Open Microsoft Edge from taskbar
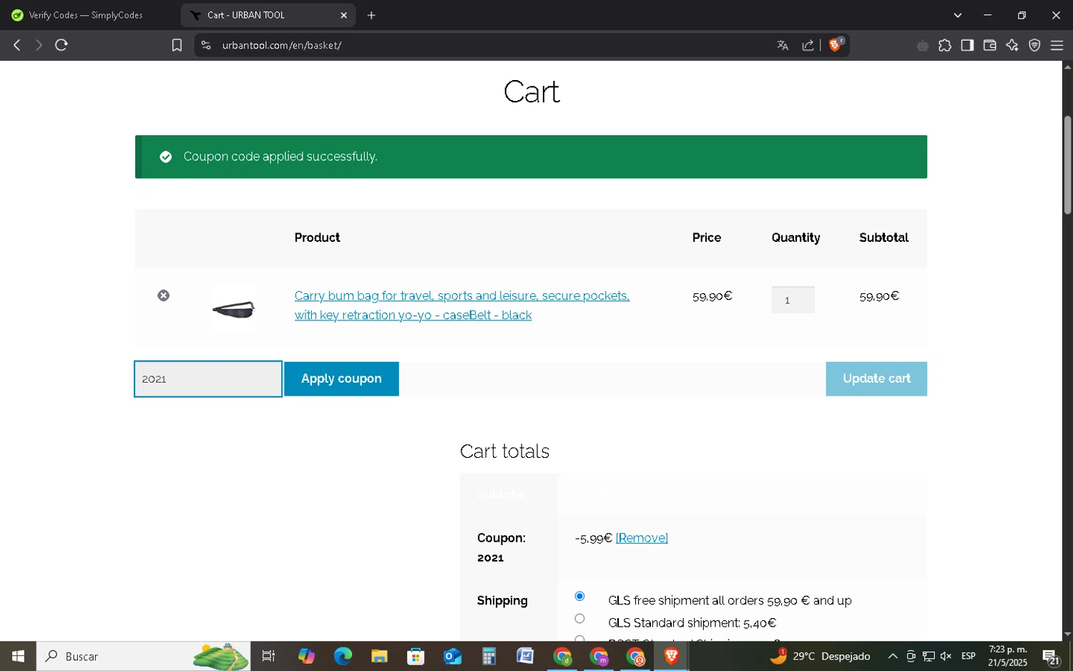 pyautogui.click(x=343, y=656)
